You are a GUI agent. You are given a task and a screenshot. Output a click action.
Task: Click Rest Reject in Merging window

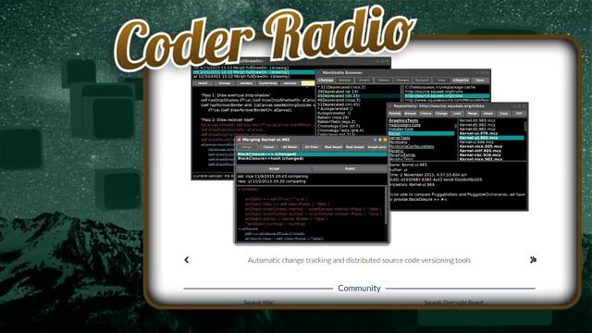click(x=333, y=147)
